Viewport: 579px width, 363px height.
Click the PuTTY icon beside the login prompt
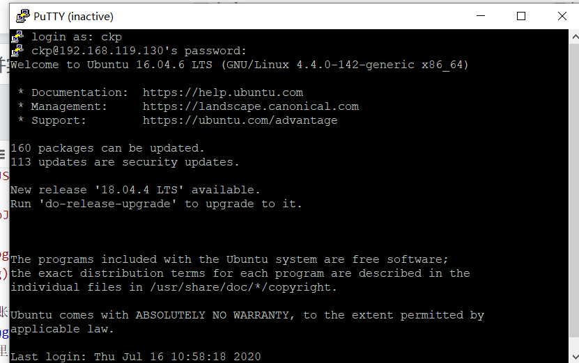[x=17, y=37]
